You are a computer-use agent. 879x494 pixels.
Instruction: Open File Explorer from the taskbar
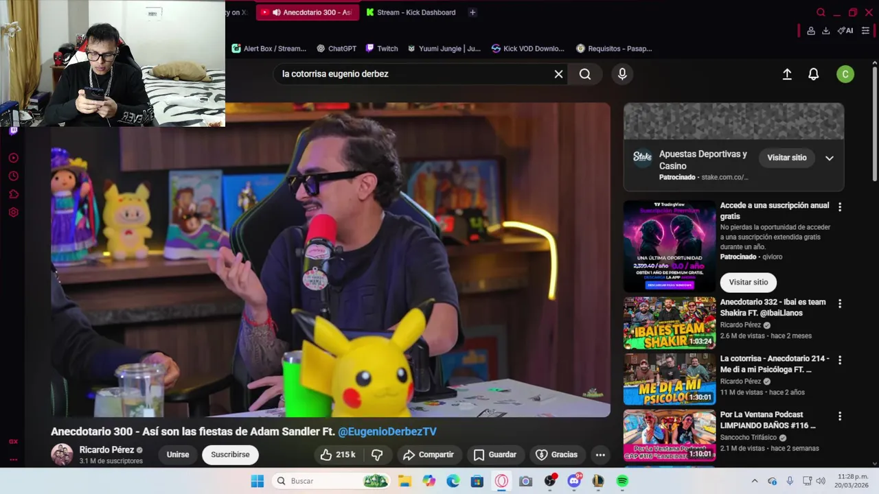coord(404,481)
